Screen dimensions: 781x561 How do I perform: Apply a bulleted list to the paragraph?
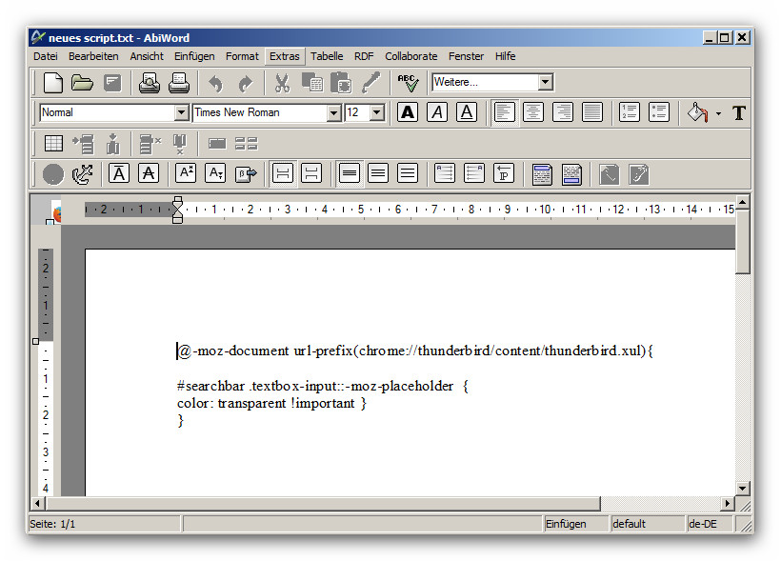pyautogui.click(x=658, y=112)
